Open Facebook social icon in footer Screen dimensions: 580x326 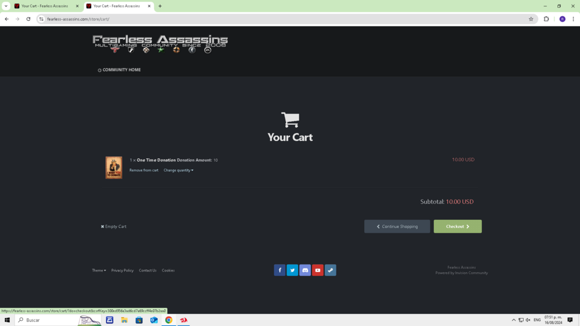(280, 270)
